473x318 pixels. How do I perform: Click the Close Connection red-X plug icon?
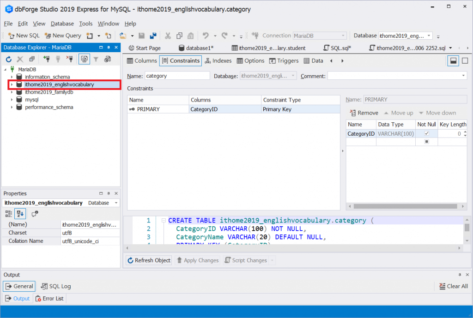(x=70, y=59)
